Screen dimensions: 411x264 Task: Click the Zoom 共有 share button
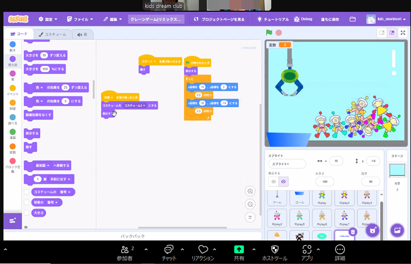239,253
